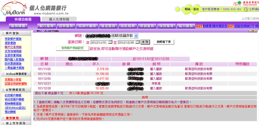Click the instant call headset icon
The width and height of the screenshot is (259, 125).
click(246, 9)
